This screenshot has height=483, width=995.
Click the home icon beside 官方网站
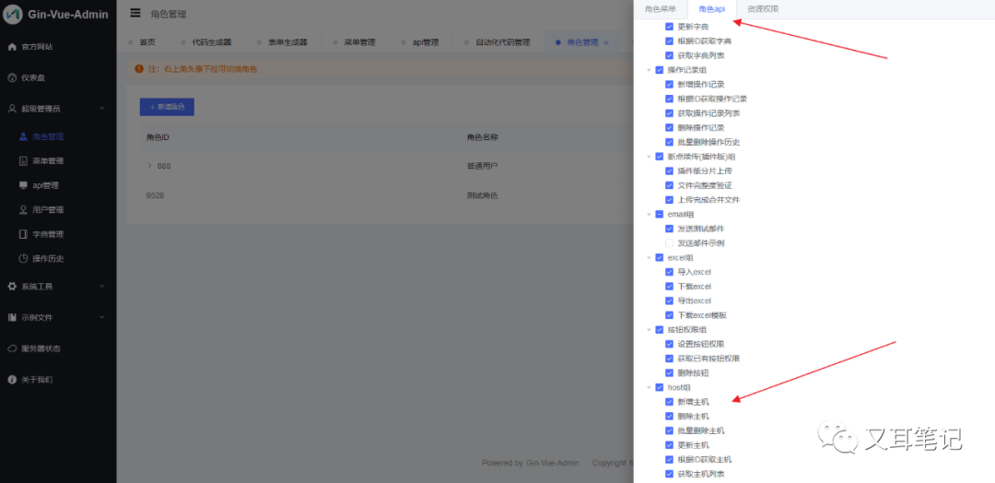pos(11,47)
